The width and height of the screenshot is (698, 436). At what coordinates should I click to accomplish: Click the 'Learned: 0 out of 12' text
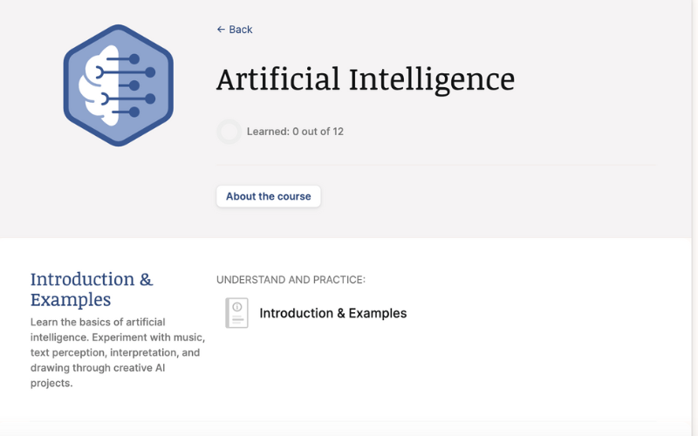click(x=295, y=132)
